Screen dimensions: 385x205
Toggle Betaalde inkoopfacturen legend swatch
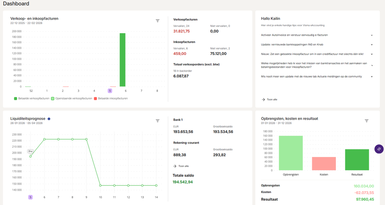tap(96, 98)
